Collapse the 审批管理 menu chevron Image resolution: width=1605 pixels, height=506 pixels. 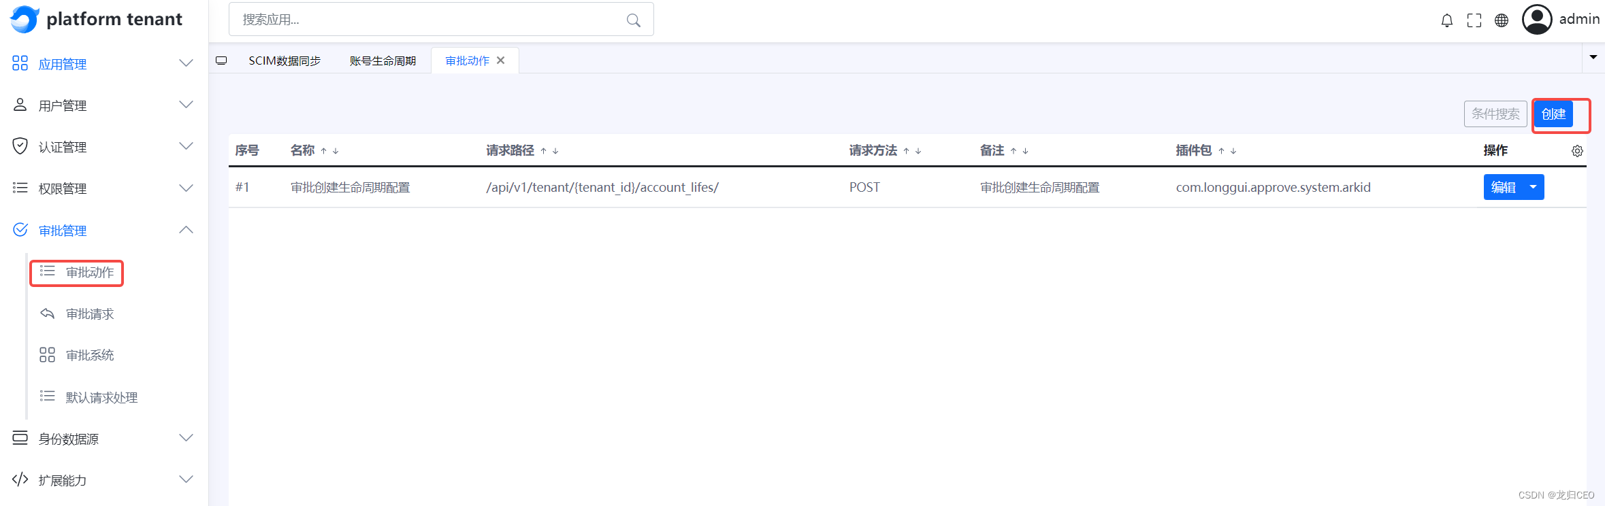pyautogui.click(x=186, y=230)
